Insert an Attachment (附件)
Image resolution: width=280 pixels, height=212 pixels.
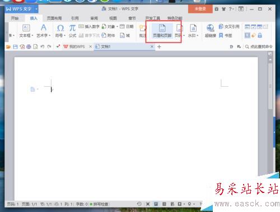point(108,35)
